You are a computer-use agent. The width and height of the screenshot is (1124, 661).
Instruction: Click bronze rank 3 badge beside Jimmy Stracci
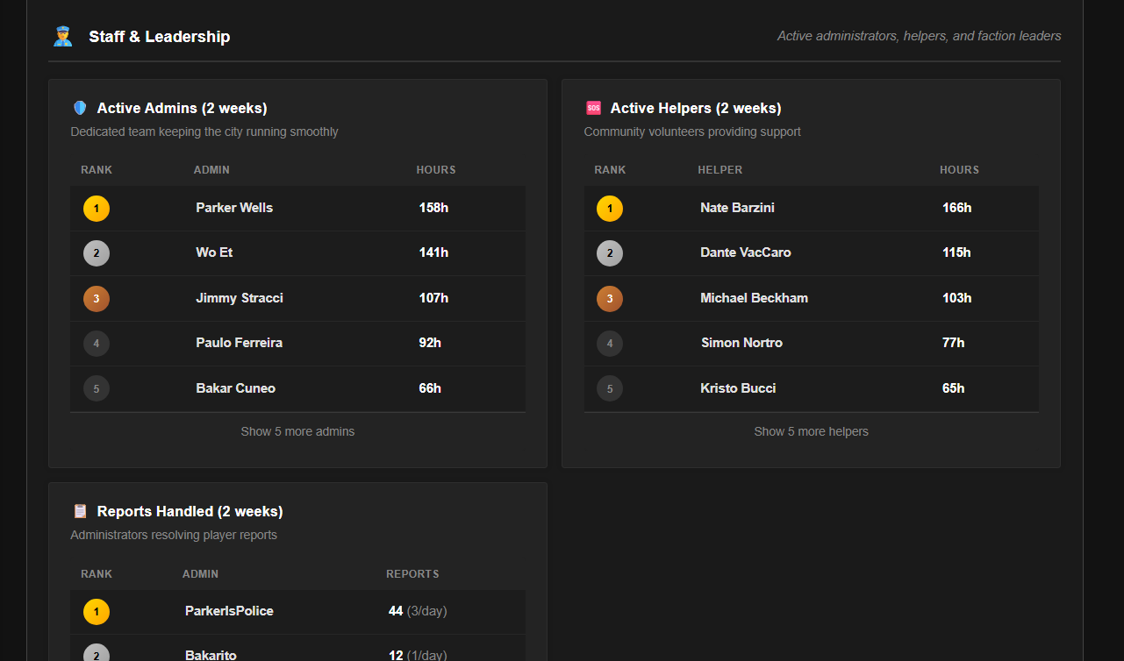tap(97, 299)
